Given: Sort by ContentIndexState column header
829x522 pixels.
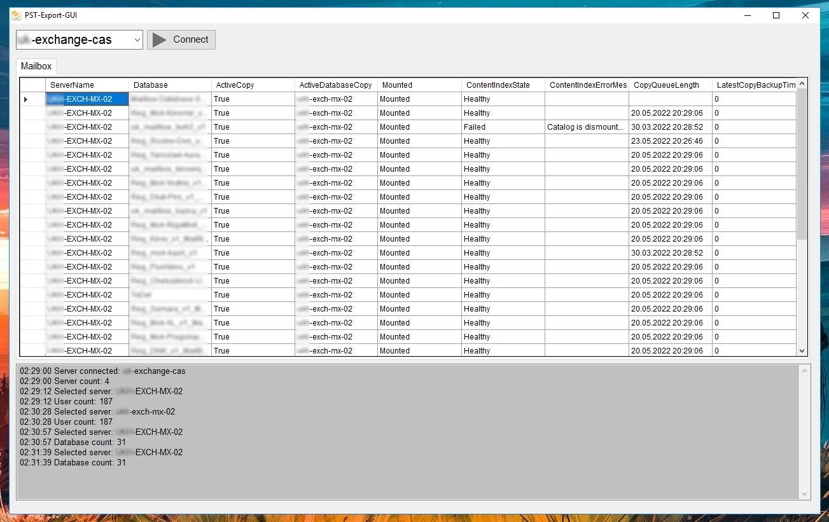Looking at the screenshot, I should coord(503,85).
